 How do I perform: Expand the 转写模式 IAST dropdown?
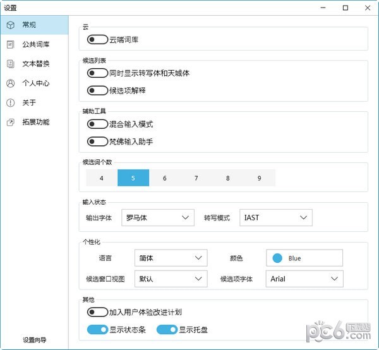click(276, 217)
